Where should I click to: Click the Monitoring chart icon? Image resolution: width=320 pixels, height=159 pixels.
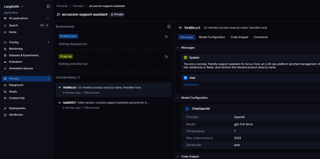click(x=5, y=49)
